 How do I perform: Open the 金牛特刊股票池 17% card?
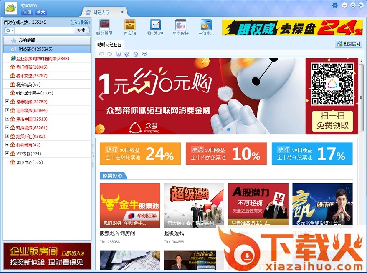(x=312, y=154)
